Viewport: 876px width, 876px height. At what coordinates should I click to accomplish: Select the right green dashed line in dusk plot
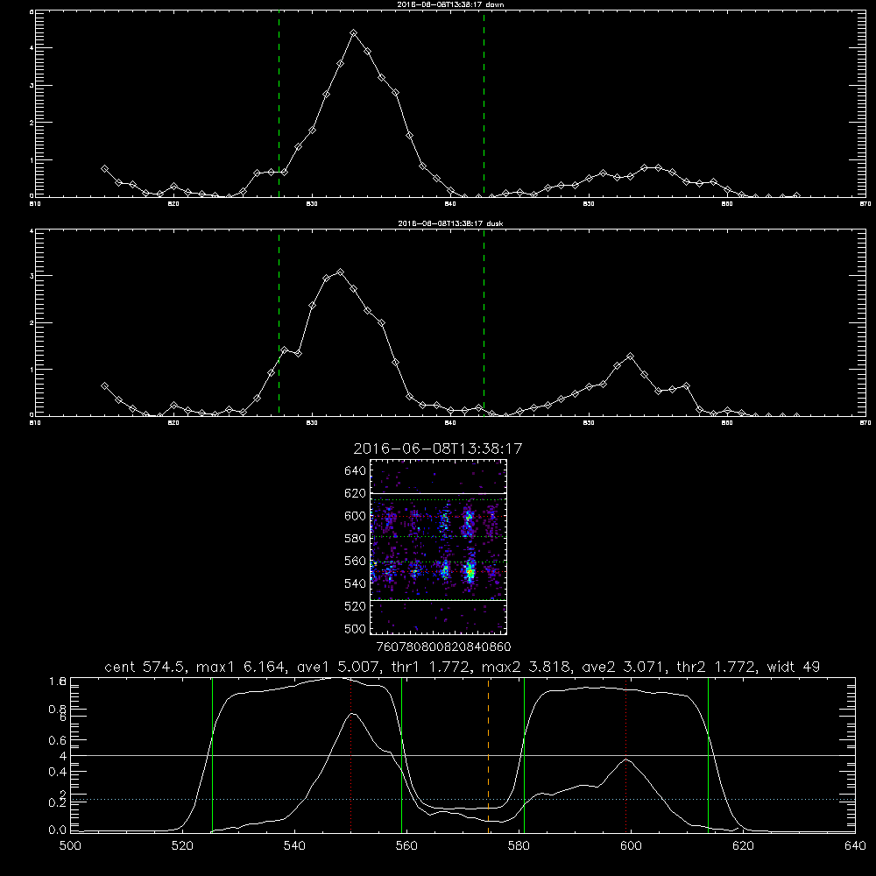pyautogui.click(x=484, y=323)
